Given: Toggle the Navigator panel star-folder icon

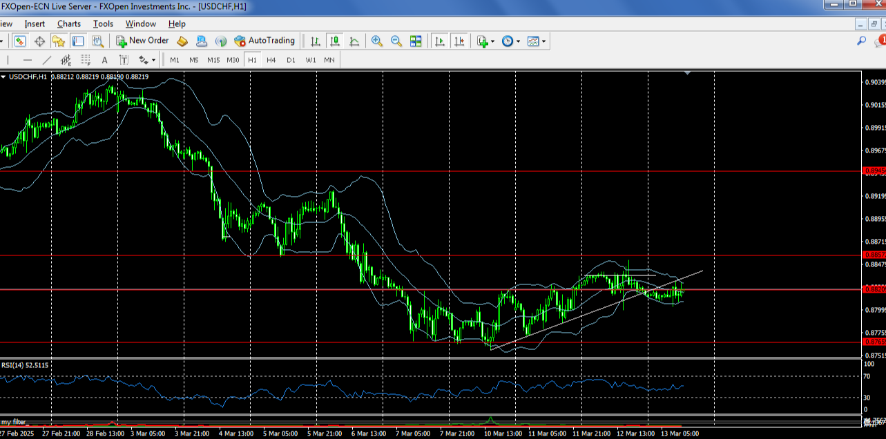Looking at the screenshot, I should click(x=59, y=41).
